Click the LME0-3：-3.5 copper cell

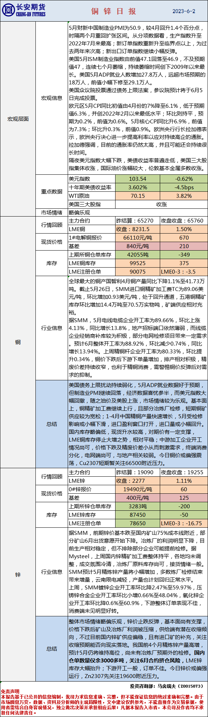[x=184, y=272]
